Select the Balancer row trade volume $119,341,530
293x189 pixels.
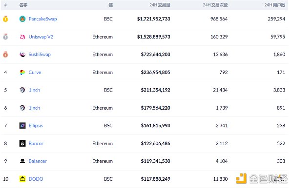coord(155,161)
